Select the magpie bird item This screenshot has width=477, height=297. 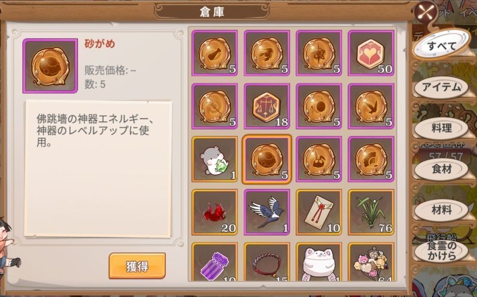pos(267,212)
